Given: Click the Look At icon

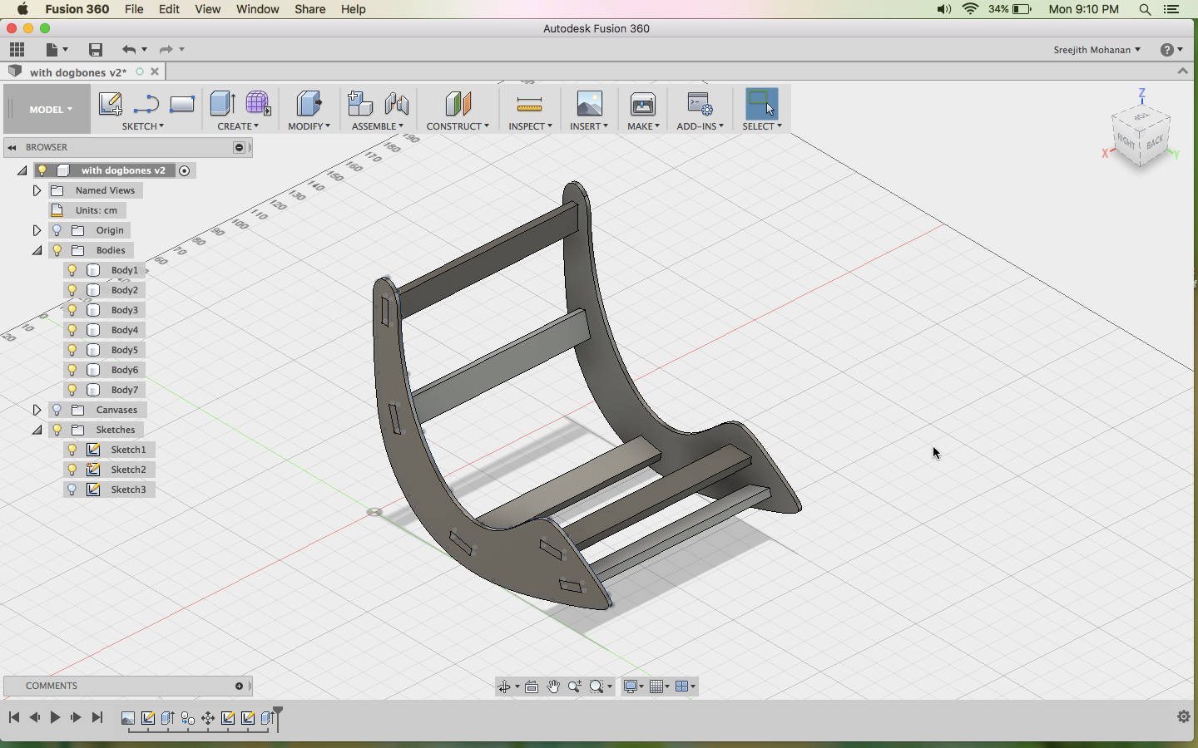Looking at the screenshot, I should click(x=532, y=686).
